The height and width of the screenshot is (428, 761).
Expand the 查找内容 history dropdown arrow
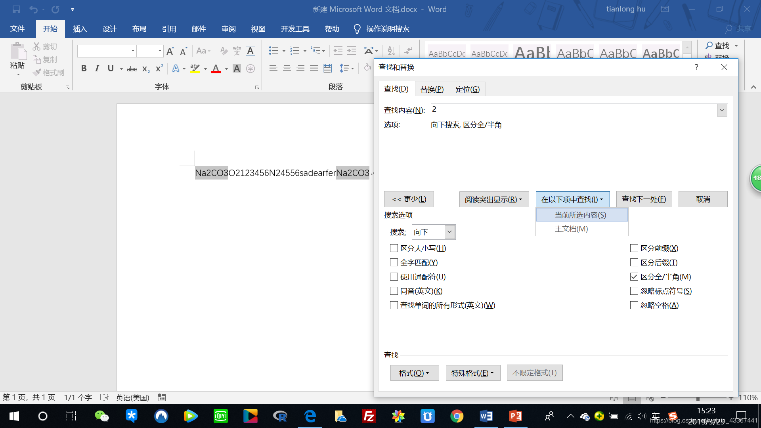click(722, 110)
